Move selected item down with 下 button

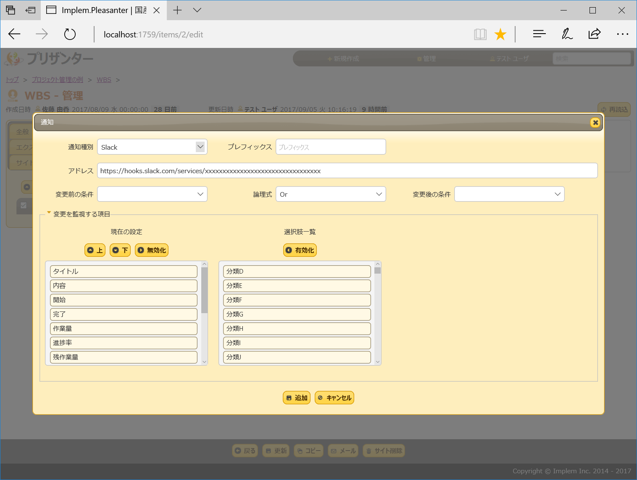click(120, 250)
